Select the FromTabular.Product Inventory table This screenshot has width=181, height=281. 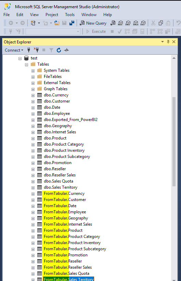point(72,243)
